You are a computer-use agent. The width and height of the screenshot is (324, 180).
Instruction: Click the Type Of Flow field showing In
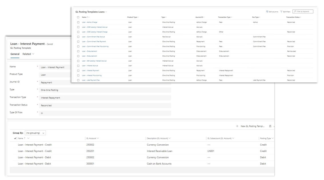105,113
